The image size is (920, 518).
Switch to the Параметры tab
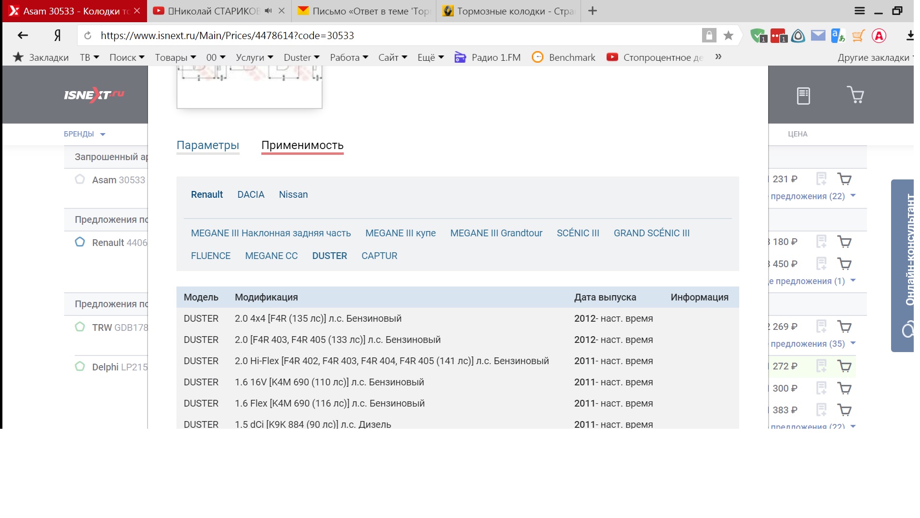point(208,145)
